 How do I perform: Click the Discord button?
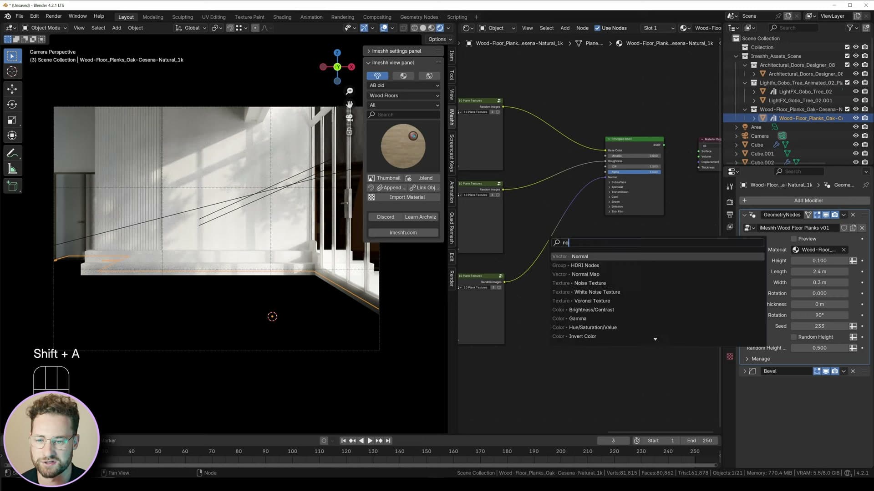click(x=385, y=217)
